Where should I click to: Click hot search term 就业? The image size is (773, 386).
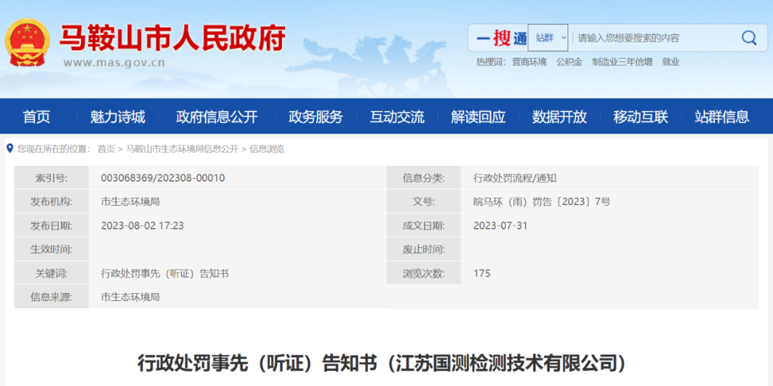pos(671,62)
